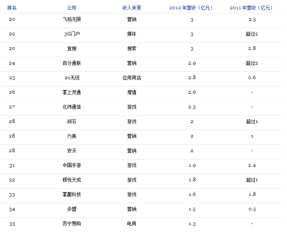This screenshot has height=232, width=287.
Task: Click 2012 revenue 1.6 for 掌趣科技
Action: point(192,194)
